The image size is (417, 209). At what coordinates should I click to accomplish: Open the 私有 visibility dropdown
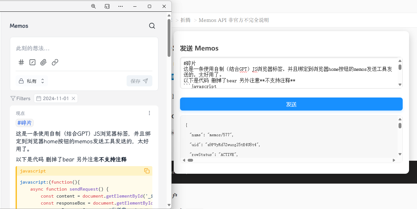tap(31, 81)
